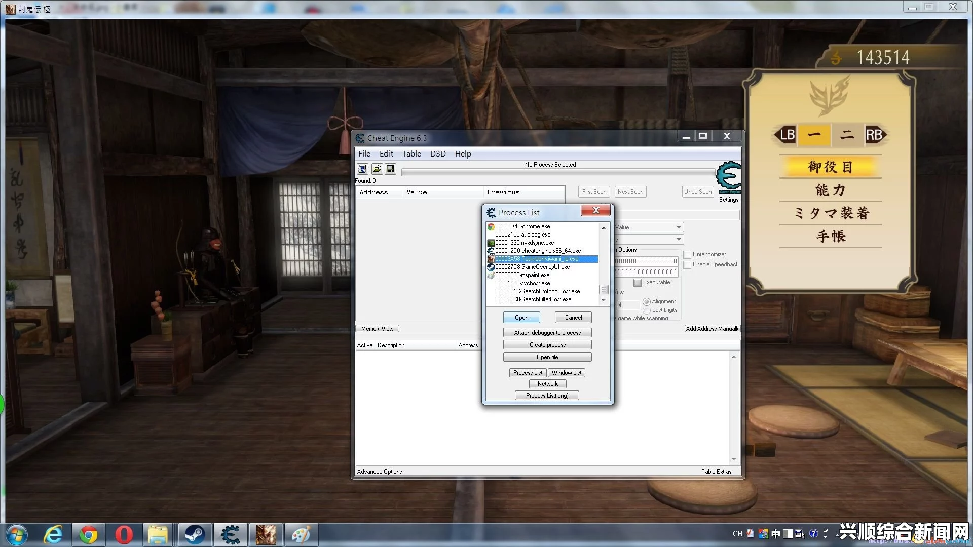The height and width of the screenshot is (547, 973).
Task: Launch Google Chrome from taskbar
Action: click(x=88, y=534)
